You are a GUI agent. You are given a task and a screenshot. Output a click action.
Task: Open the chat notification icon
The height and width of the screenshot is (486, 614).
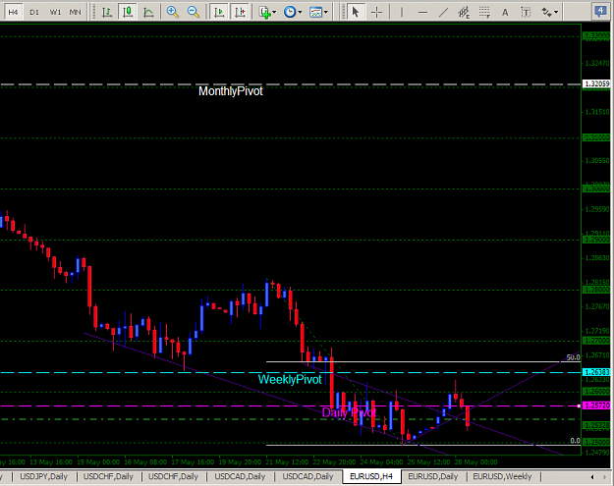coord(600,12)
